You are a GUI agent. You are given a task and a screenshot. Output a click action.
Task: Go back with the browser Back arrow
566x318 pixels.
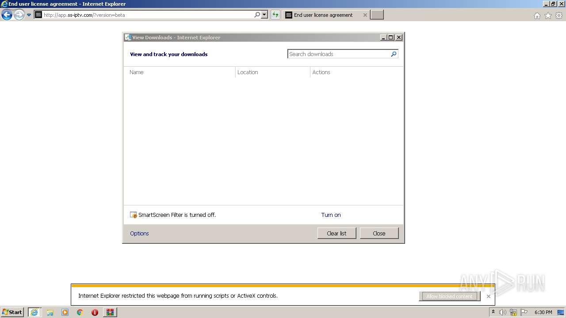tap(7, 15)
